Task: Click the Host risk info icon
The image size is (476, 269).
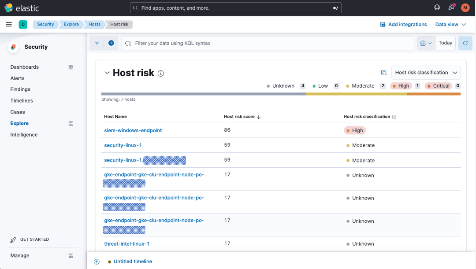Action: click(x=161, y=74)
